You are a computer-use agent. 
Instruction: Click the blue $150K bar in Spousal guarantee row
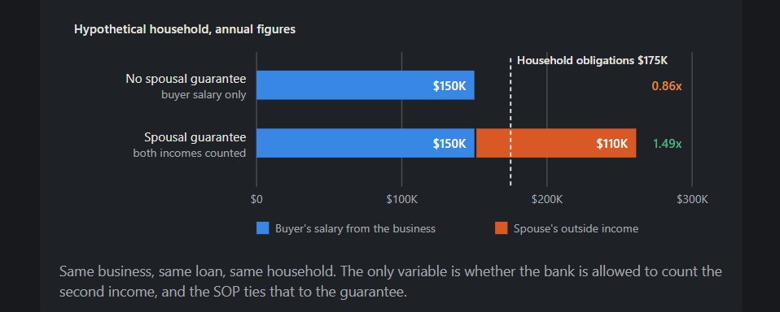(x=365, y=143)
